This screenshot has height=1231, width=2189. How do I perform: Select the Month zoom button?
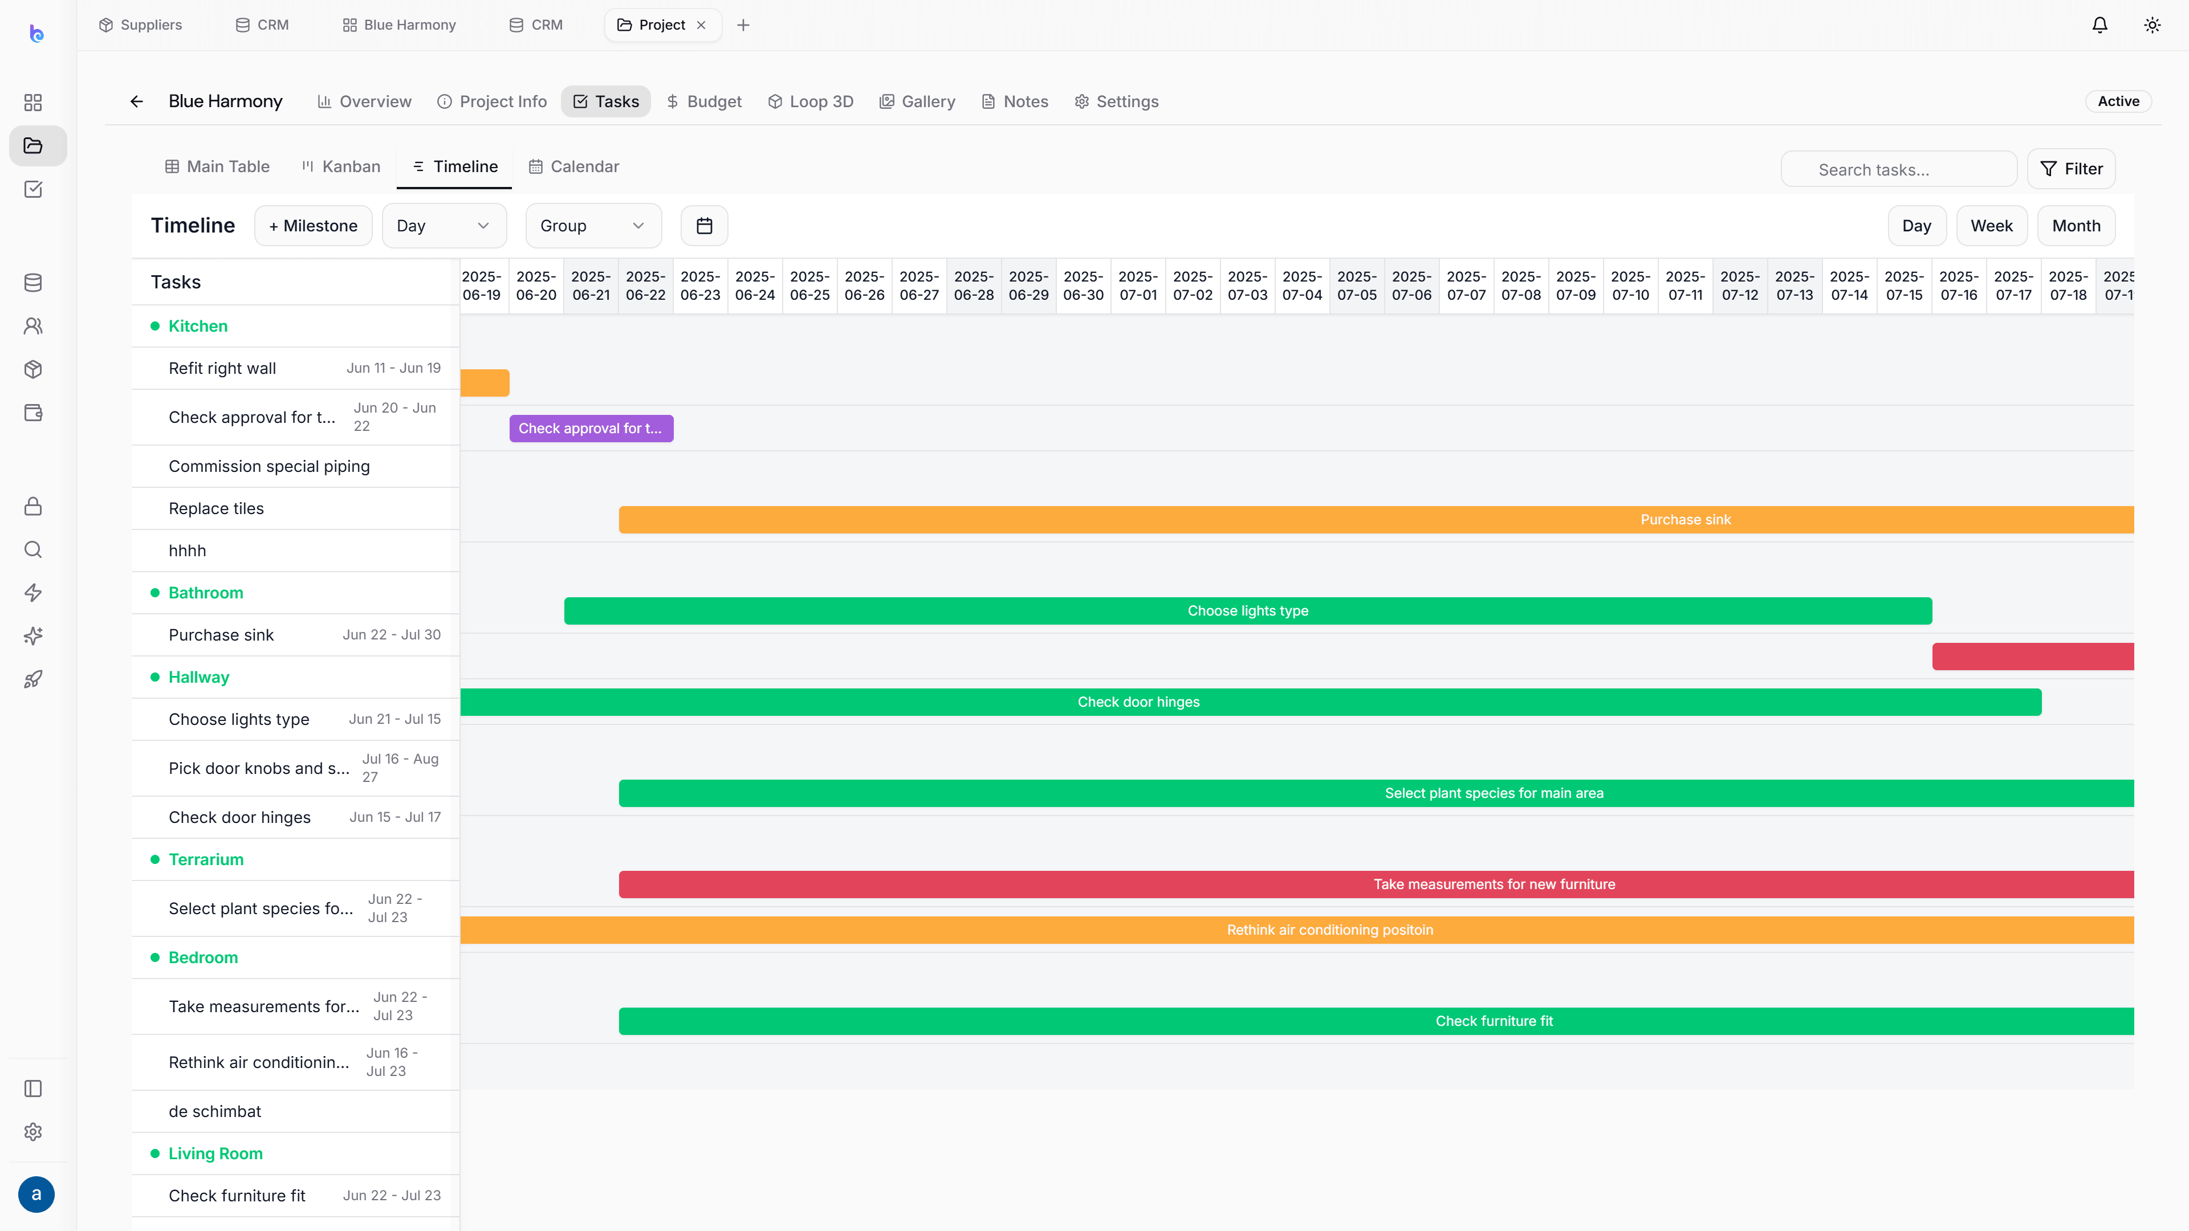[x=2076, y=226]
